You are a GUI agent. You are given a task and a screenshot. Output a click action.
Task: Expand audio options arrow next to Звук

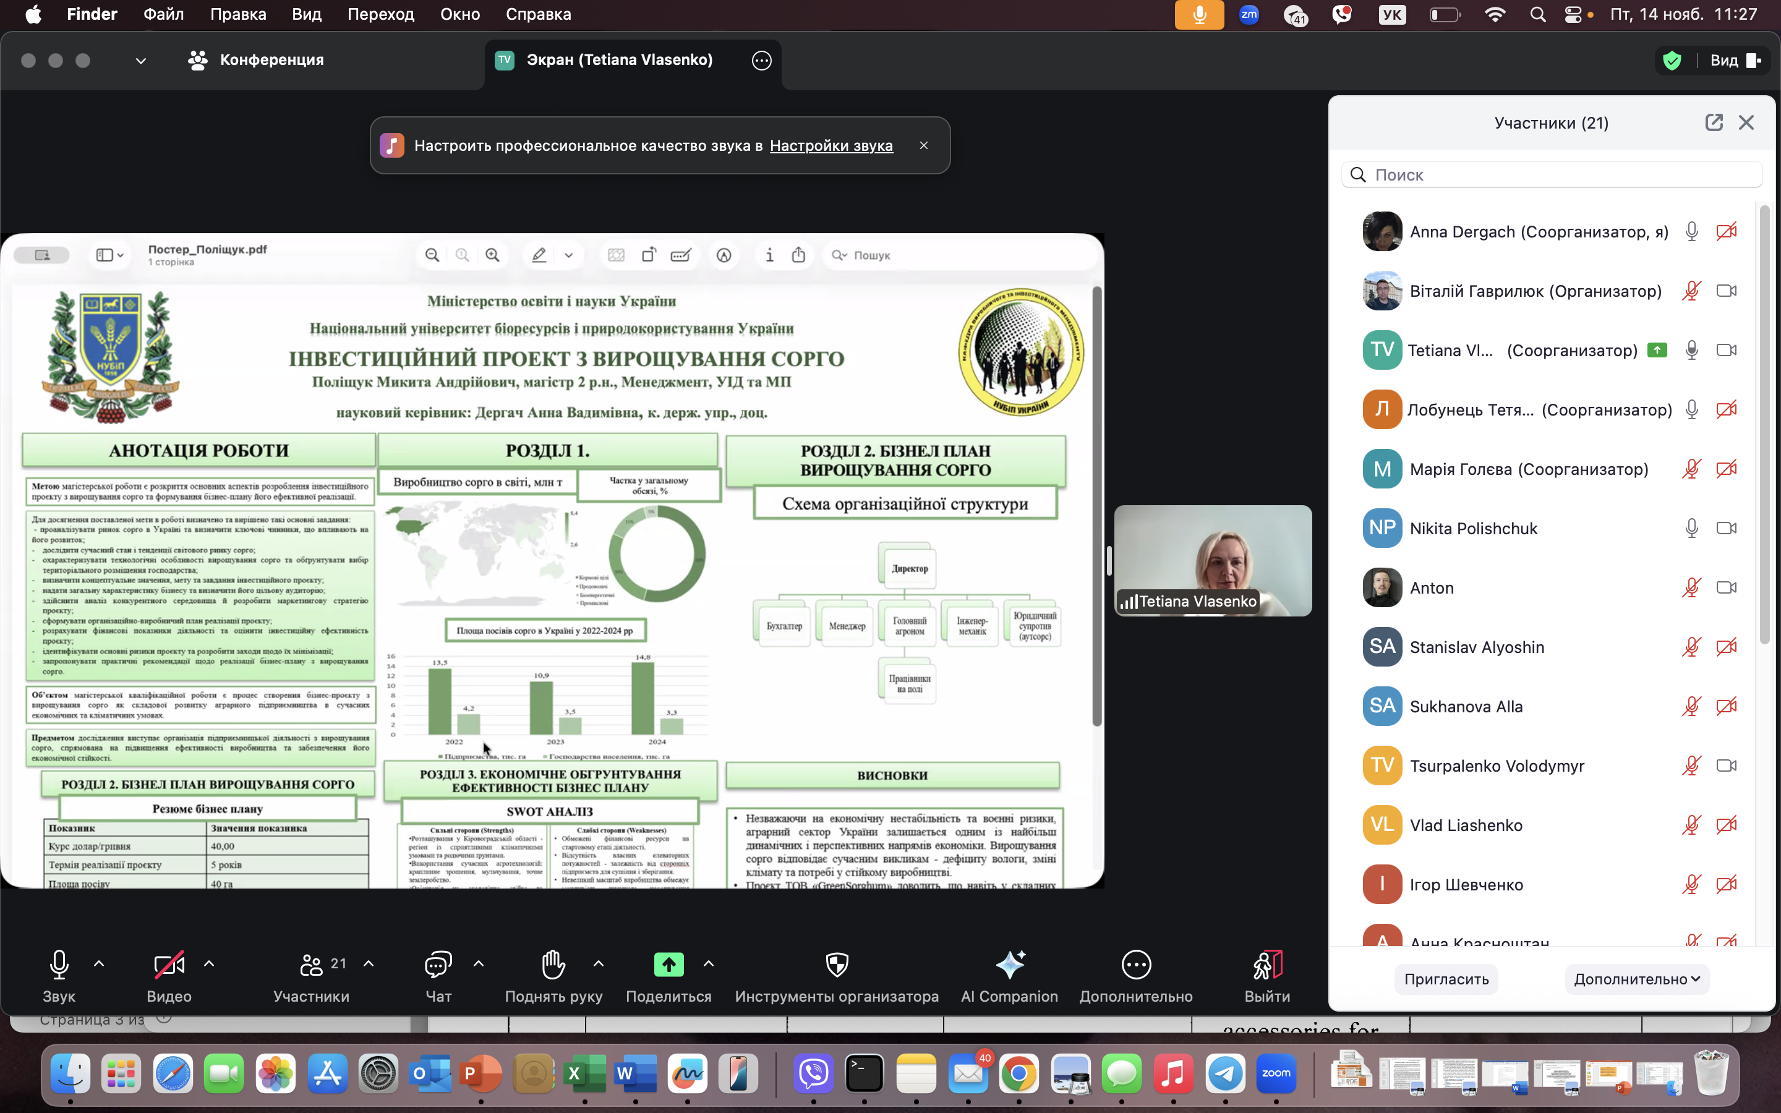point(100,963)
